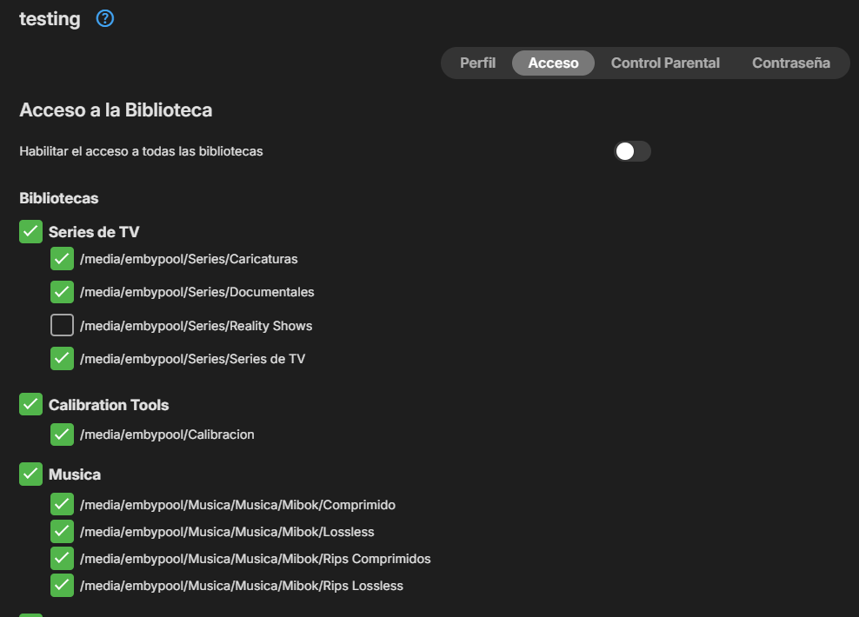Uncheck the Rips Lossless folder checkbox
Viewport: 859px width, 617px height.
pyautogui.click(x=62, y=585)
